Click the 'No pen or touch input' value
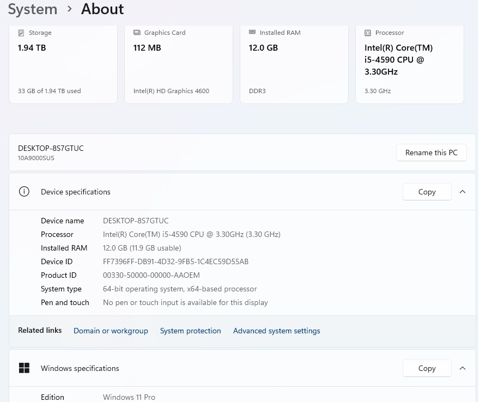 pyautogui.click(x=185, y=302)
